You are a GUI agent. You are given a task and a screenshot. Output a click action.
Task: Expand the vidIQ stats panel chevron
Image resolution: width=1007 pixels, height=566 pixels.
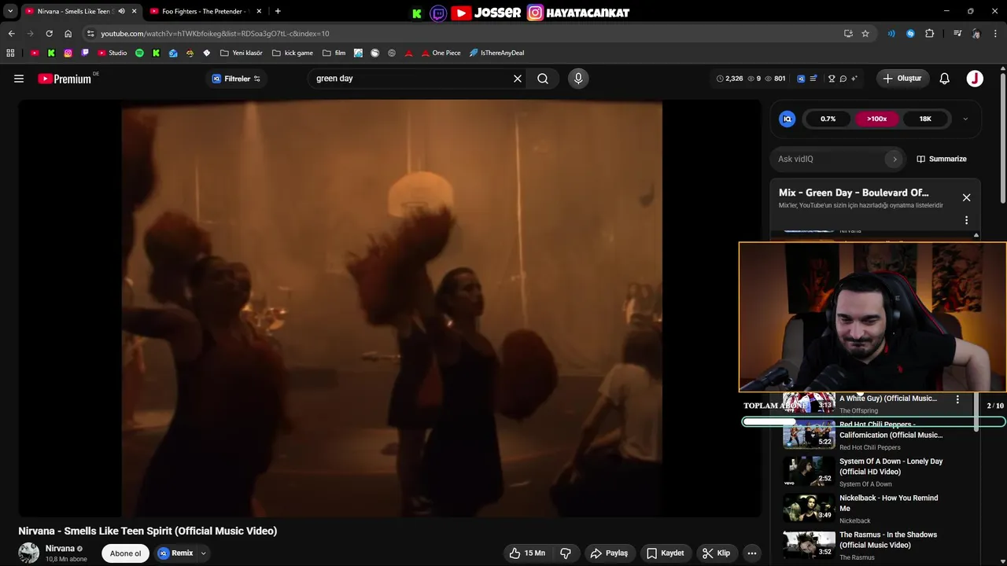[x=965, y=119]
